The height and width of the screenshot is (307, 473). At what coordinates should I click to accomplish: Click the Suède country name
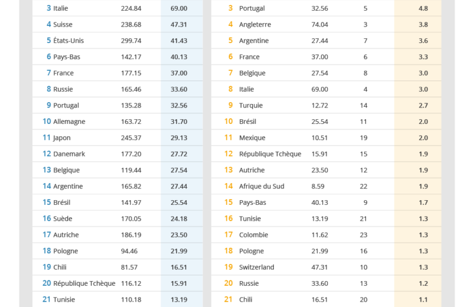click(63, 218)
